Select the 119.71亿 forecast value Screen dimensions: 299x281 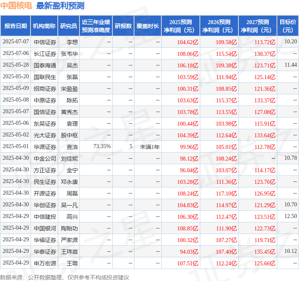click(x=265, y=240)
